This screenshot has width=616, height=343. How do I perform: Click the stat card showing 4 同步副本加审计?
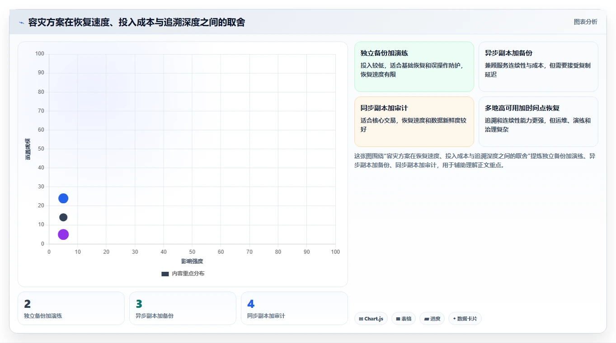294,308
